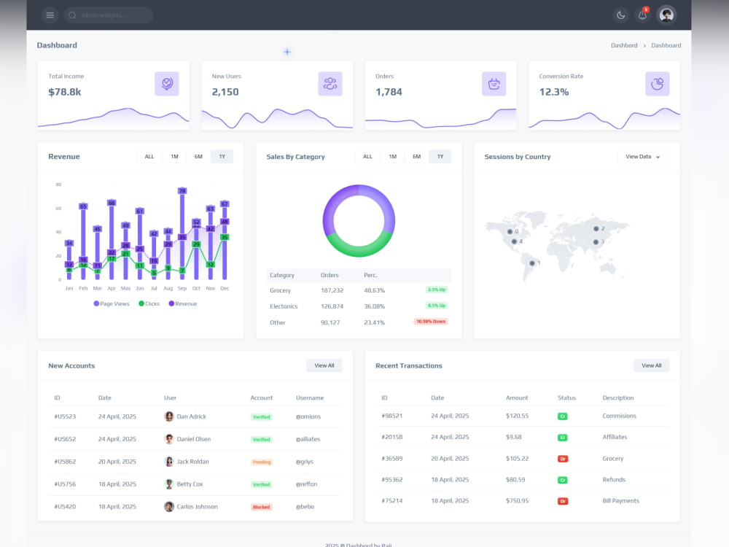Click the $750.95 amount
The image size is (729, 547).
[517, 501]
